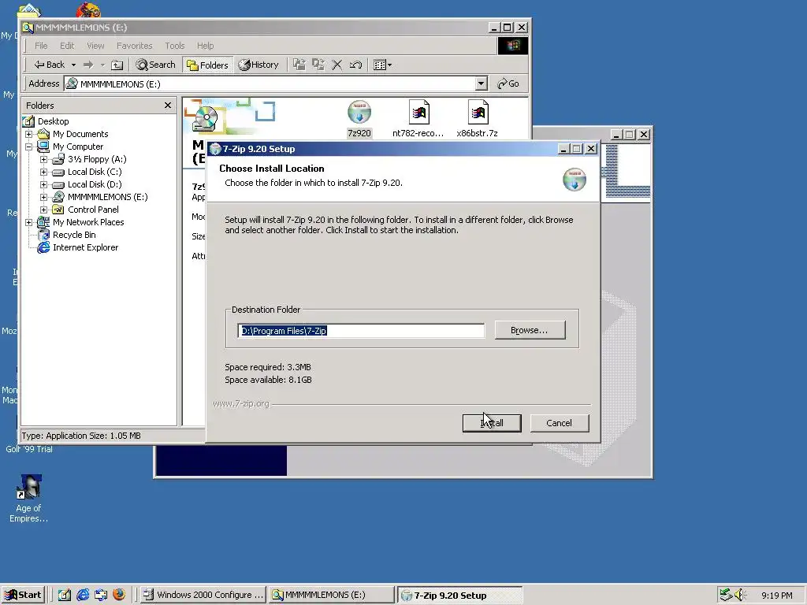Open the Address bar dropdown arrow
This screenshot has height=605, width=807.
coord(481,84)
